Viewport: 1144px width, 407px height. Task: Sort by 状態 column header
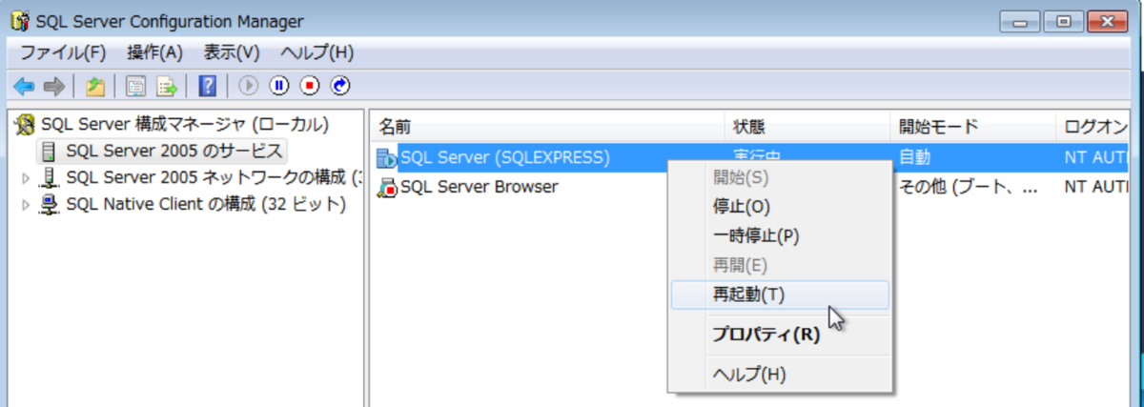click(x=807, y=127)
